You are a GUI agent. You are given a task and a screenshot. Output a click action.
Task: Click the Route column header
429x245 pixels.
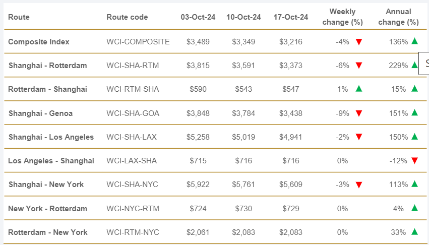point(19,17)
